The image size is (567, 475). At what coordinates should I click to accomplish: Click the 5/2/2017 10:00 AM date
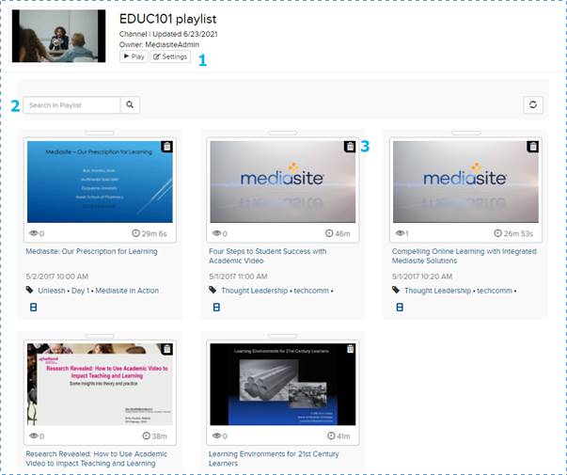click(x=56, y=277)
